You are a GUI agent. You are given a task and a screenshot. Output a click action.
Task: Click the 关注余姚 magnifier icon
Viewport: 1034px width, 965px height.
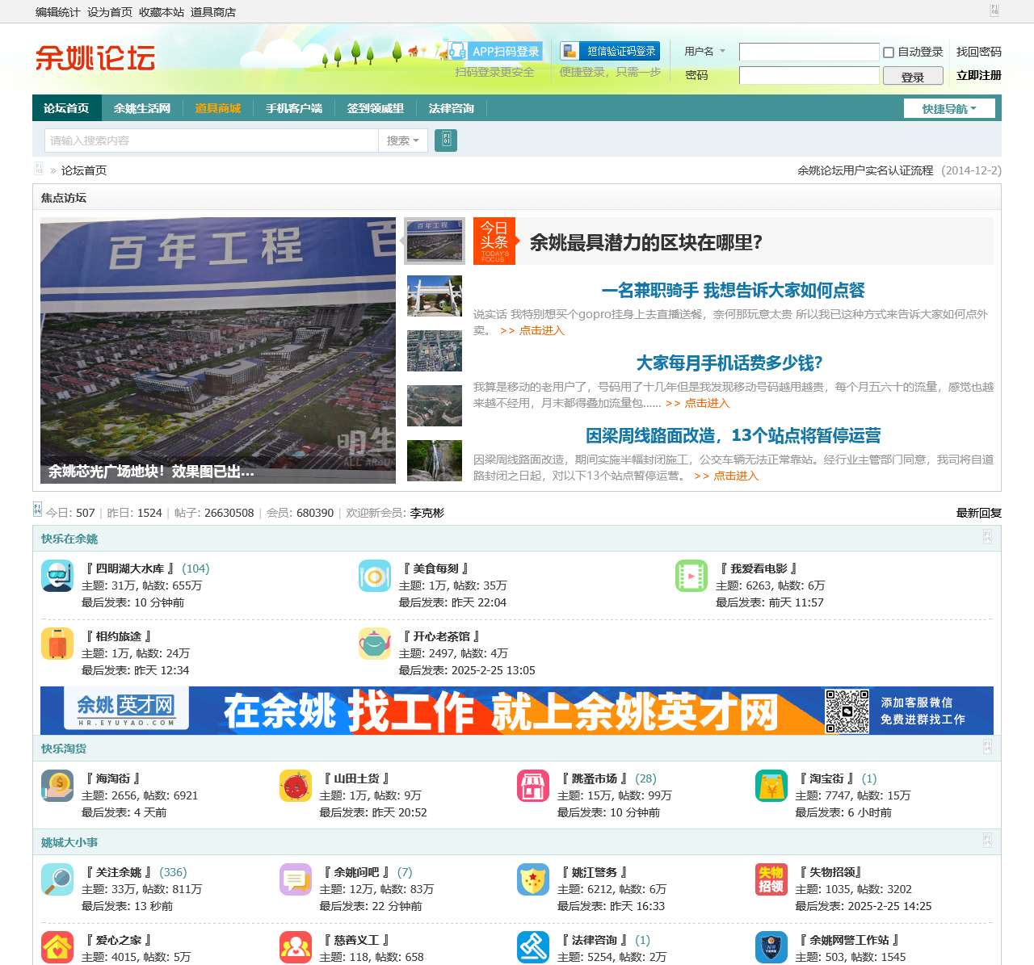click(x=57, y=879)
